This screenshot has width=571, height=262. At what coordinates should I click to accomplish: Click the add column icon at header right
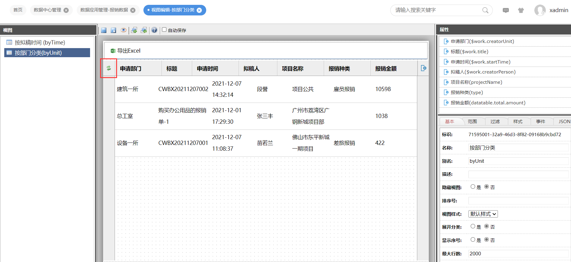424,68
